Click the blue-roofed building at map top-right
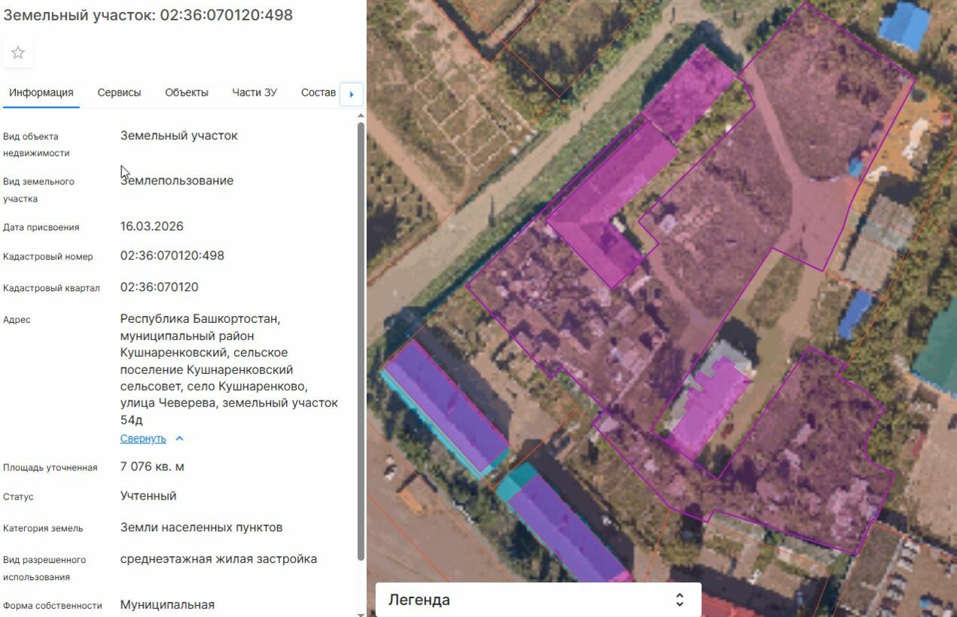The image size is (957, 617). 905,25
